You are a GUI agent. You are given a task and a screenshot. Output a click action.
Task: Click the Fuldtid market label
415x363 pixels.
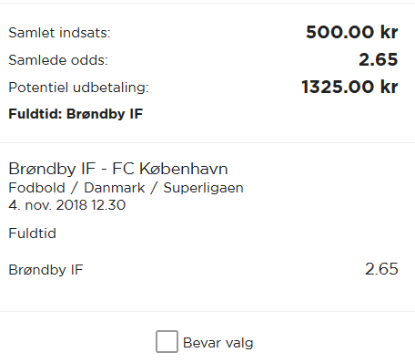coord(32,233)
